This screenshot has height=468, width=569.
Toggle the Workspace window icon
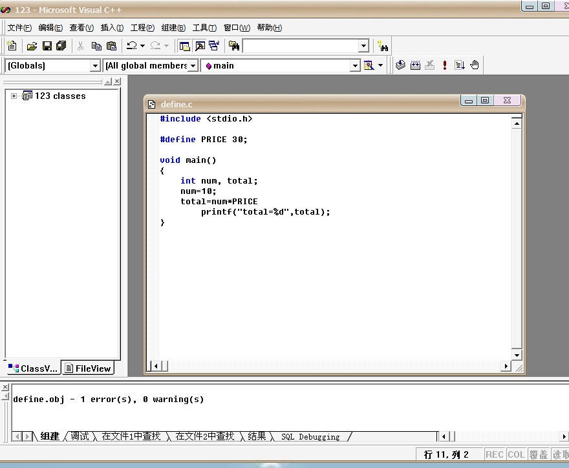click(x=184, y=46)
